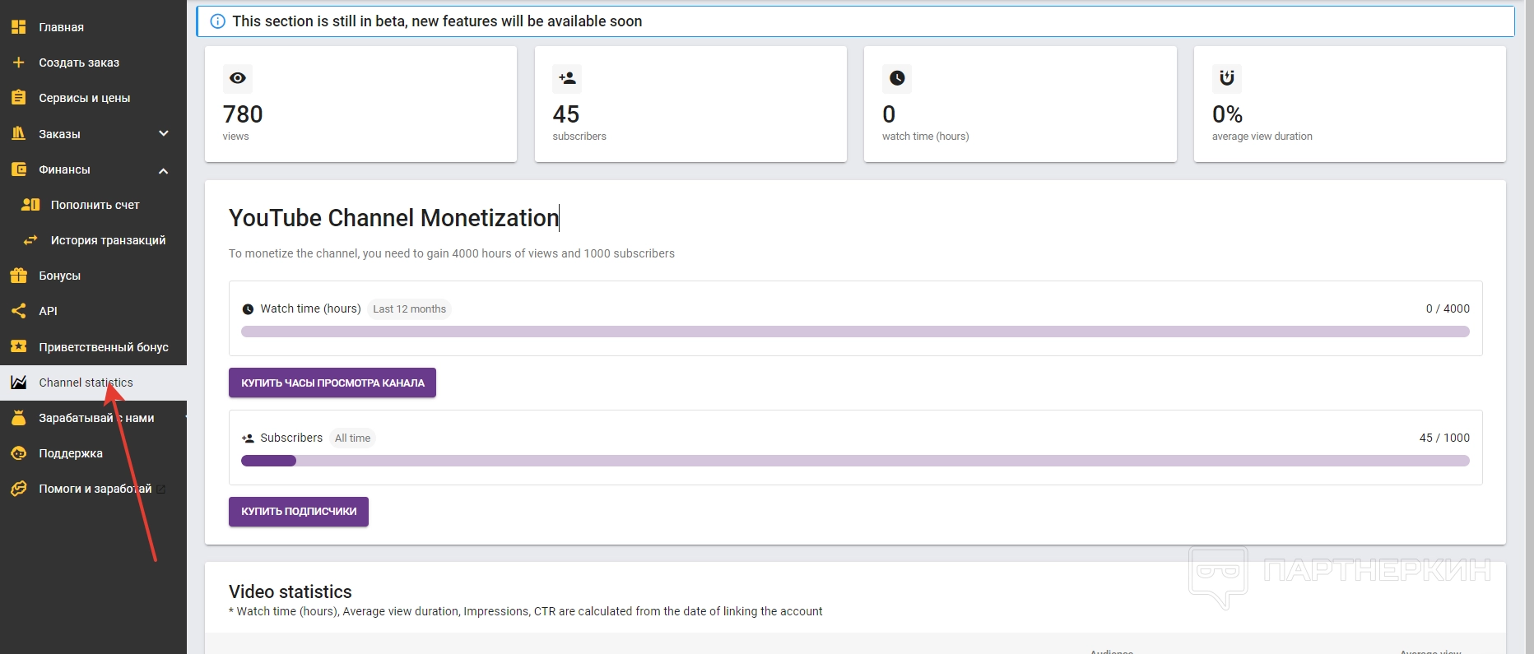Open Пополнить счет menu item
1534x654 pixels.
click(x=95, y=205)
